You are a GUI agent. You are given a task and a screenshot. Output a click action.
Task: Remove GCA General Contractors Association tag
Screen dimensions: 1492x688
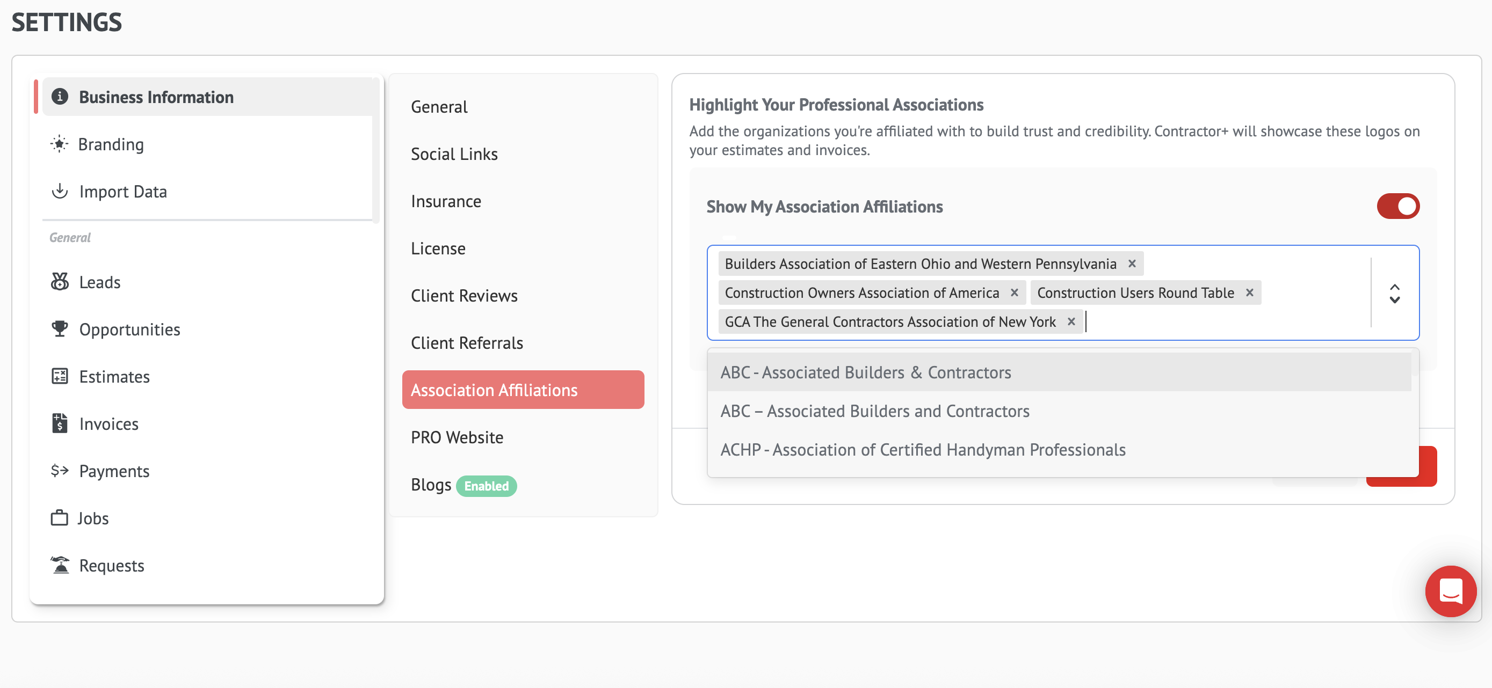(x=1071, y=321)
